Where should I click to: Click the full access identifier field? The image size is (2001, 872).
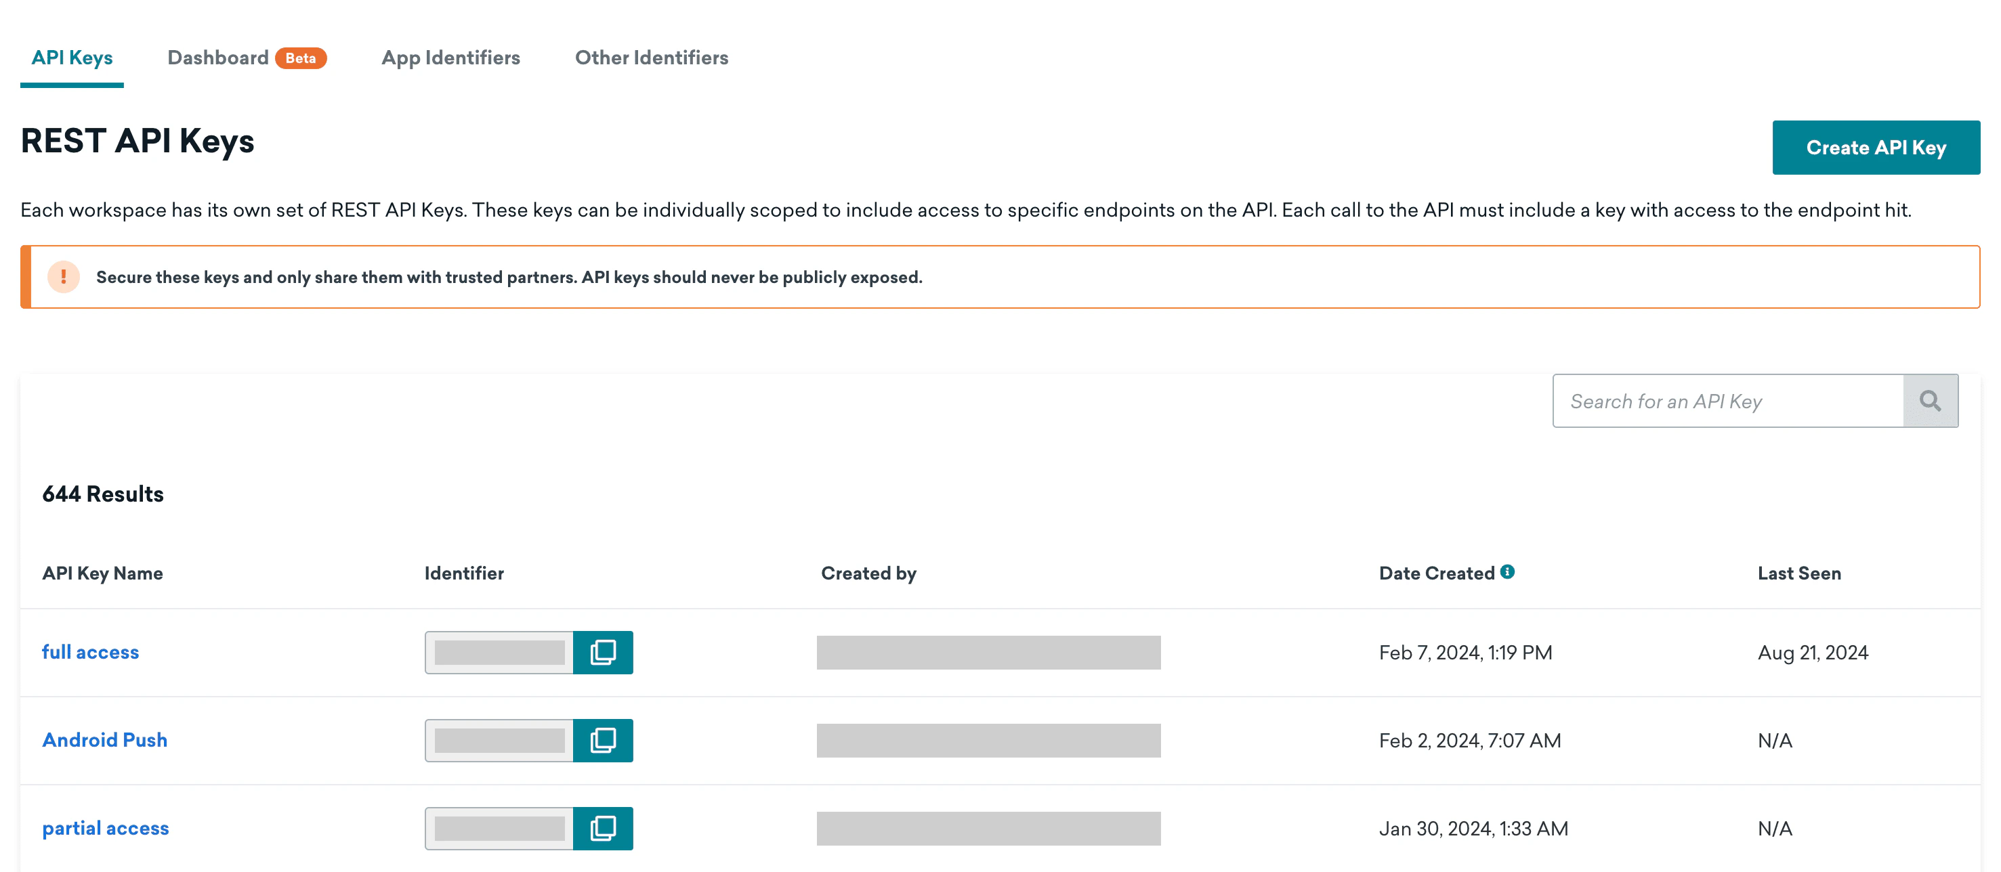[x=499, y=652]
